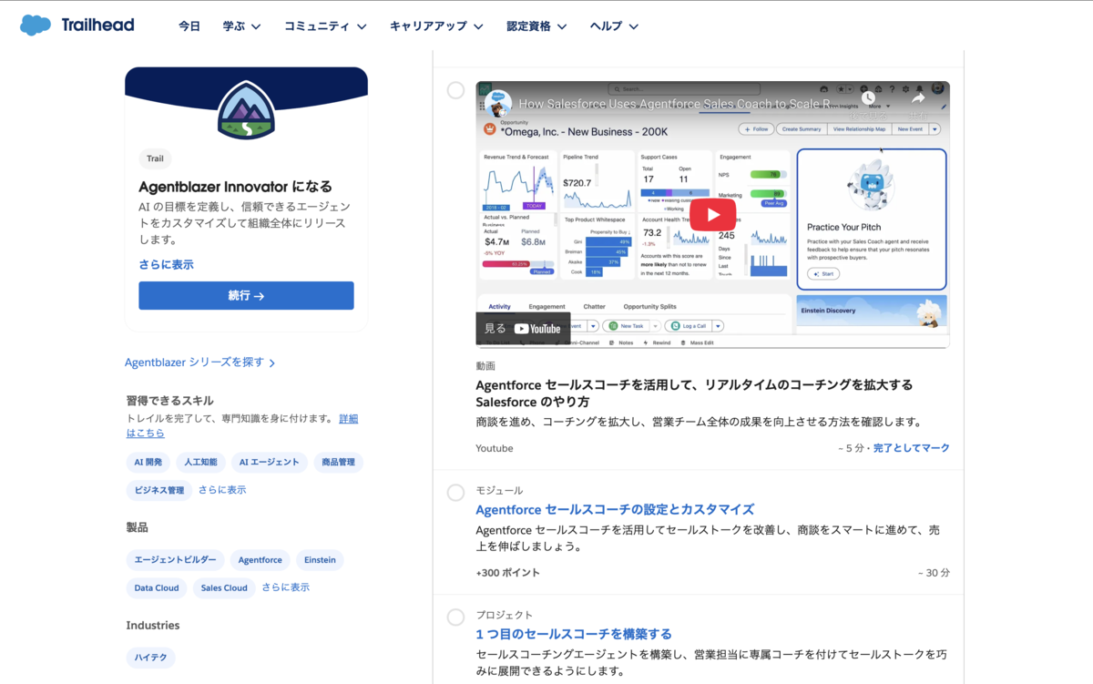Select the AI エージェント skill tag
The image size is (1093, 684).
tap(270, 463)
